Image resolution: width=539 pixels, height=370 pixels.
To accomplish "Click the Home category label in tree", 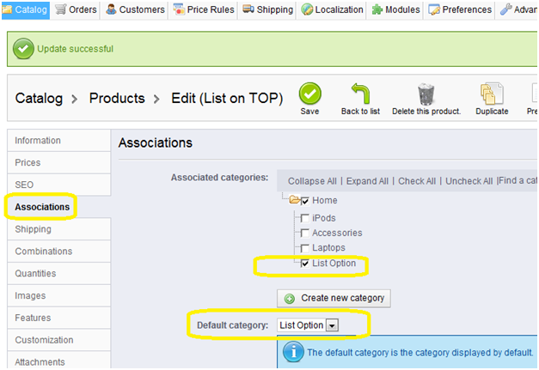I will click(324, 200).
